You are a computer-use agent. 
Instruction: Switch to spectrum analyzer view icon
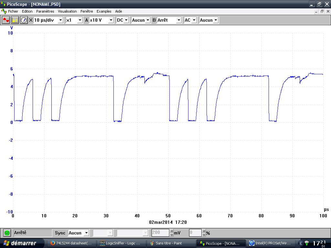point(15,20)
